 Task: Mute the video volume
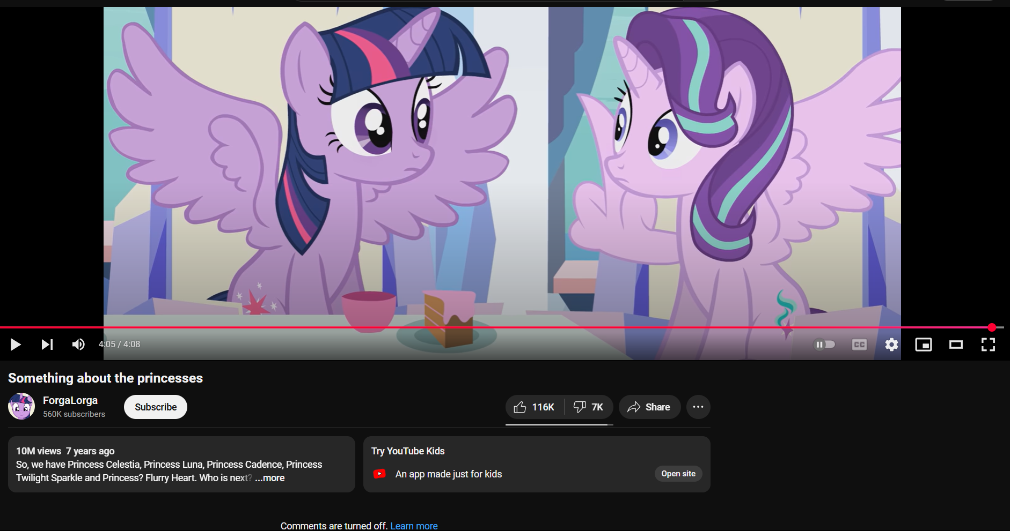(x=78, y=345)
